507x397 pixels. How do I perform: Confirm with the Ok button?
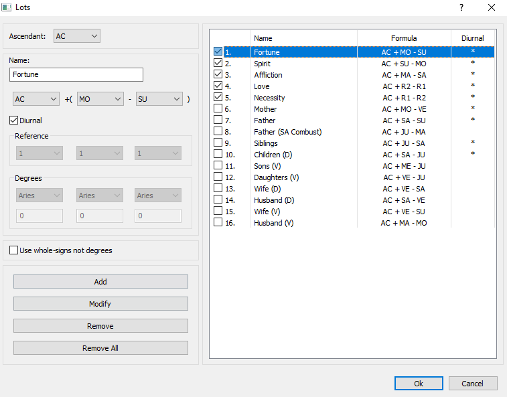419,384
